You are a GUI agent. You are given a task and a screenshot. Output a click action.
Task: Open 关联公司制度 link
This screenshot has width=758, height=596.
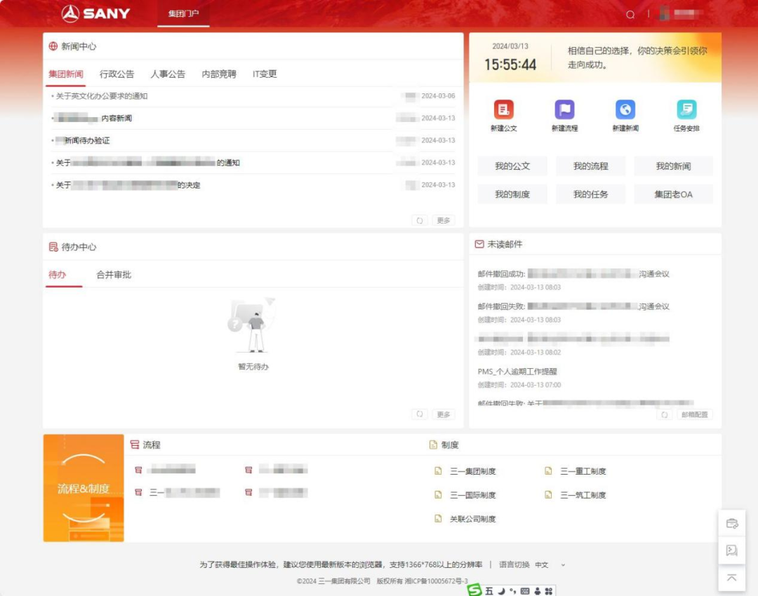[x=473, y=519]
